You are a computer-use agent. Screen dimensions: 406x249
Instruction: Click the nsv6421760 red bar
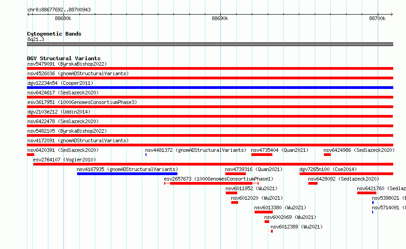[x=367, y=193]
